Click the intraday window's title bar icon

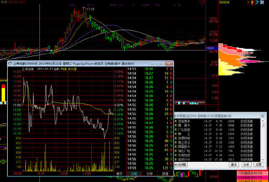tap(10, 63)
